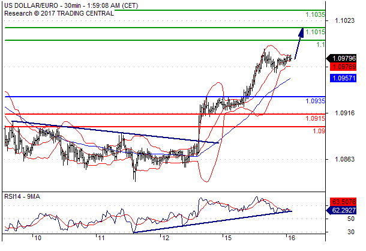Click the 'Research © 2017 TRADING CENTRAL' text

59,13
